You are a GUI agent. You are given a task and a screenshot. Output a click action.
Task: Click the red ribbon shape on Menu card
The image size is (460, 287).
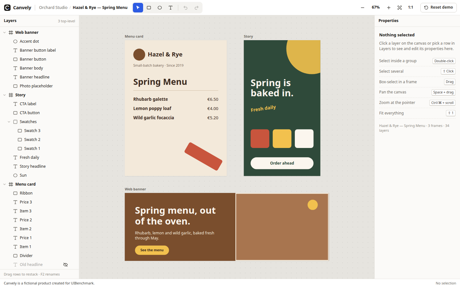pyautogui.click(x=203, y=157)
